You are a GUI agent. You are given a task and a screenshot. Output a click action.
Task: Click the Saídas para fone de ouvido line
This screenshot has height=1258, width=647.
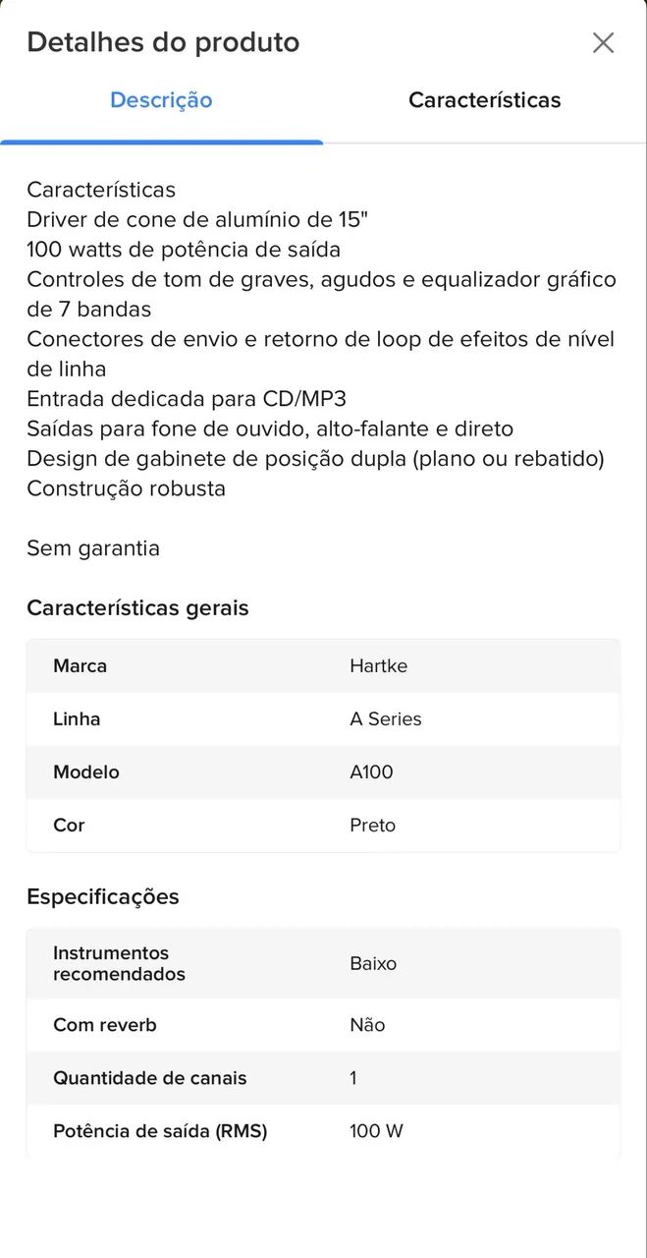(270, 429)
